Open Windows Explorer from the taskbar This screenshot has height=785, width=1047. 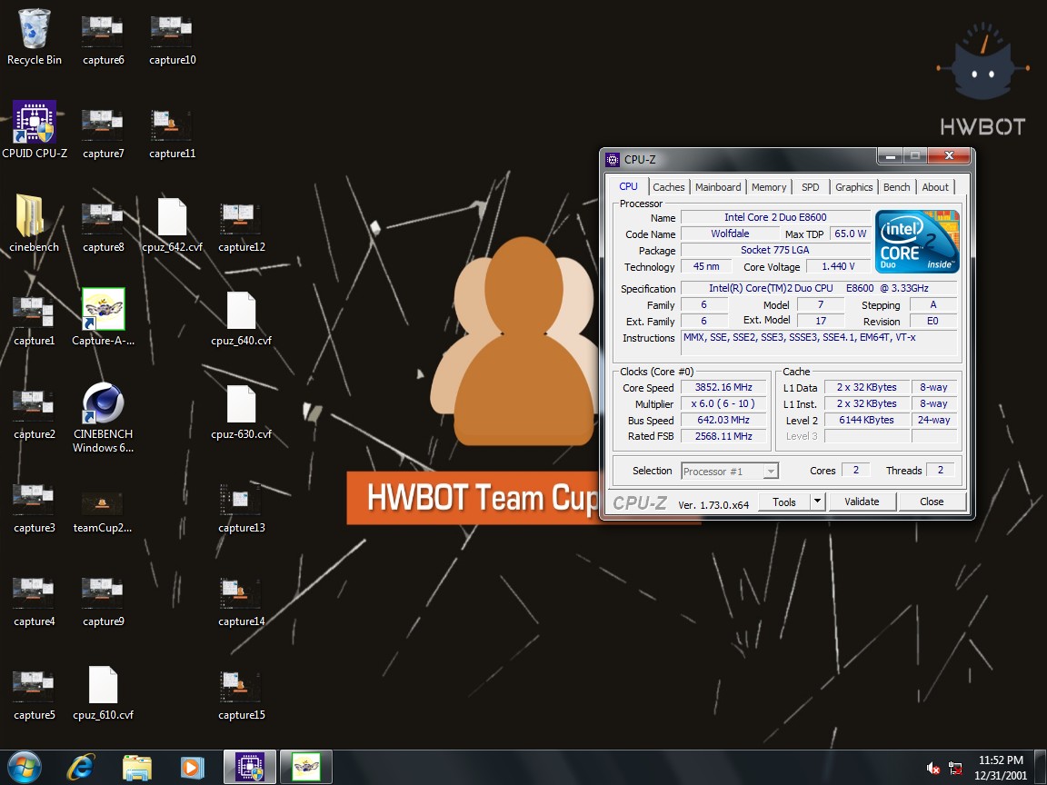pos(137,768)
